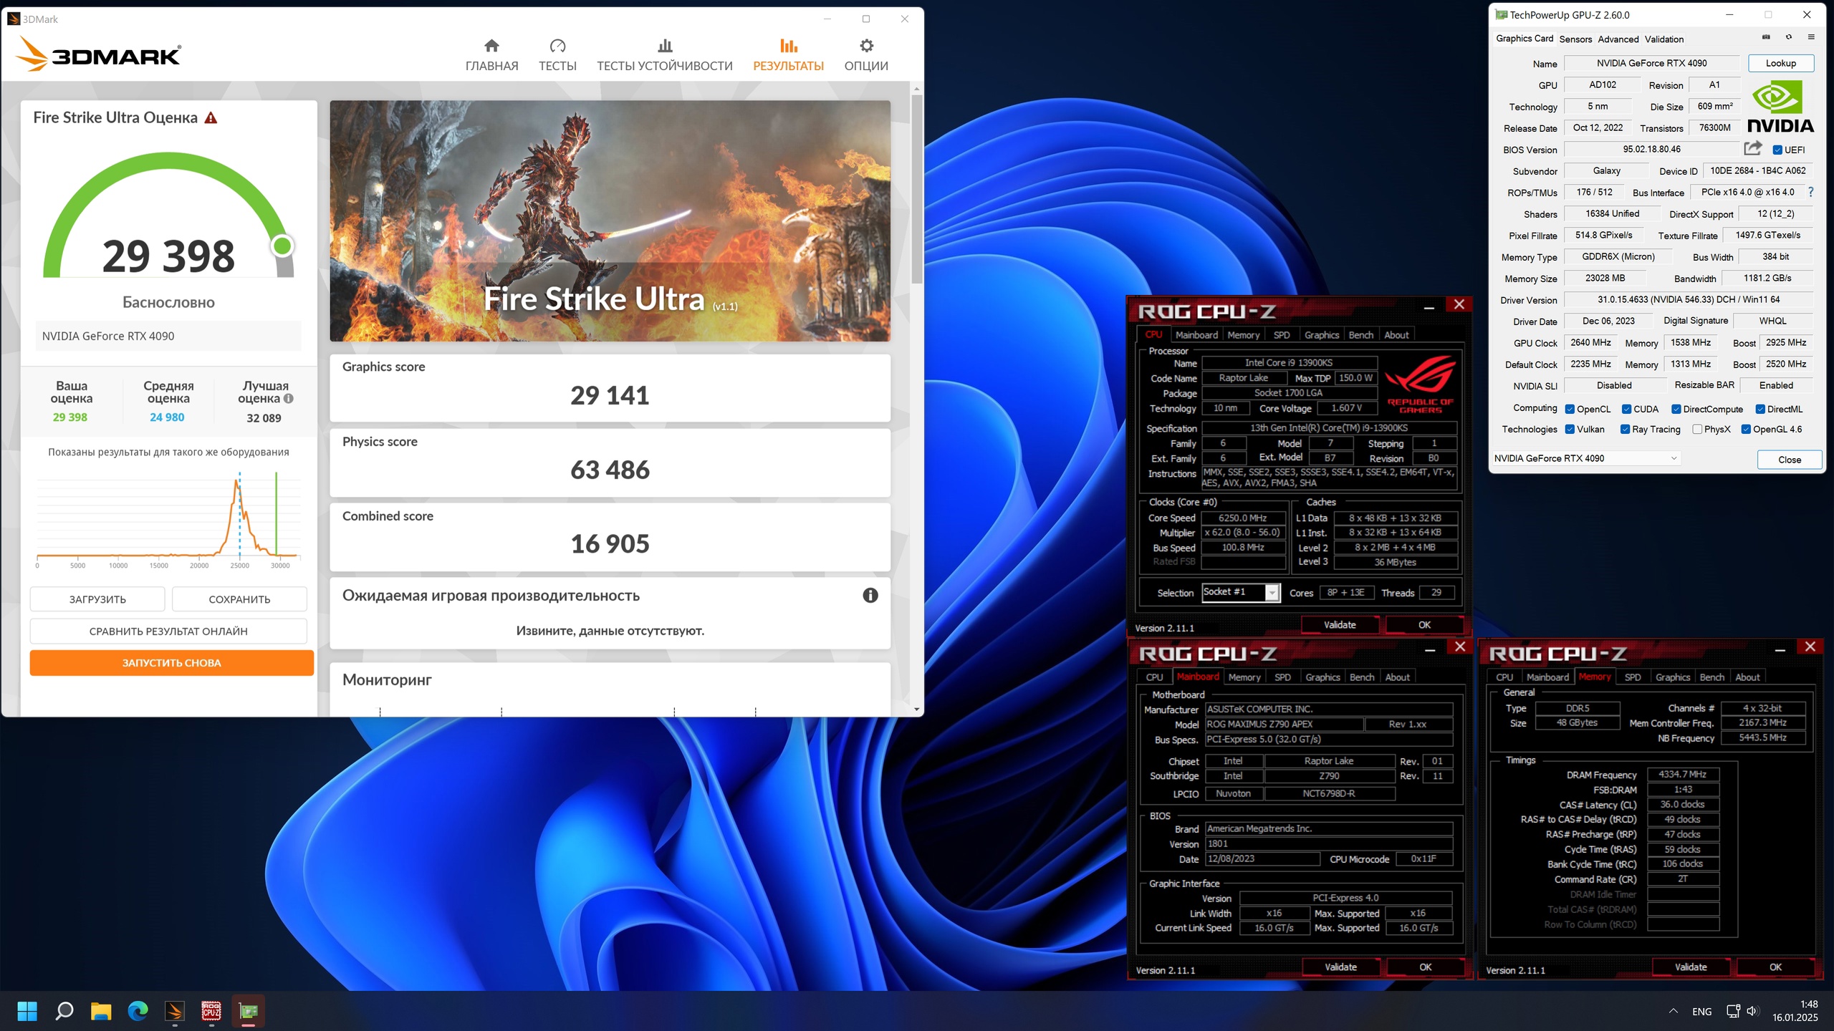Click the Close button in GPU-Z

[x=1789, y=460]
